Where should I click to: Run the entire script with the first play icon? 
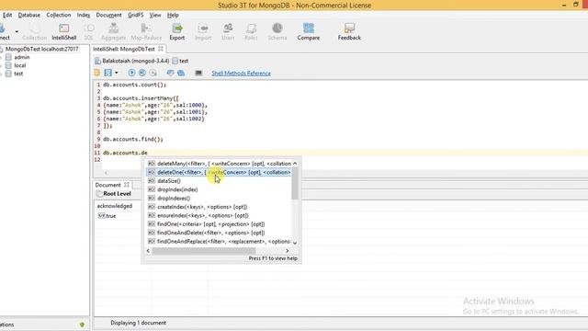tap(131, 73)
